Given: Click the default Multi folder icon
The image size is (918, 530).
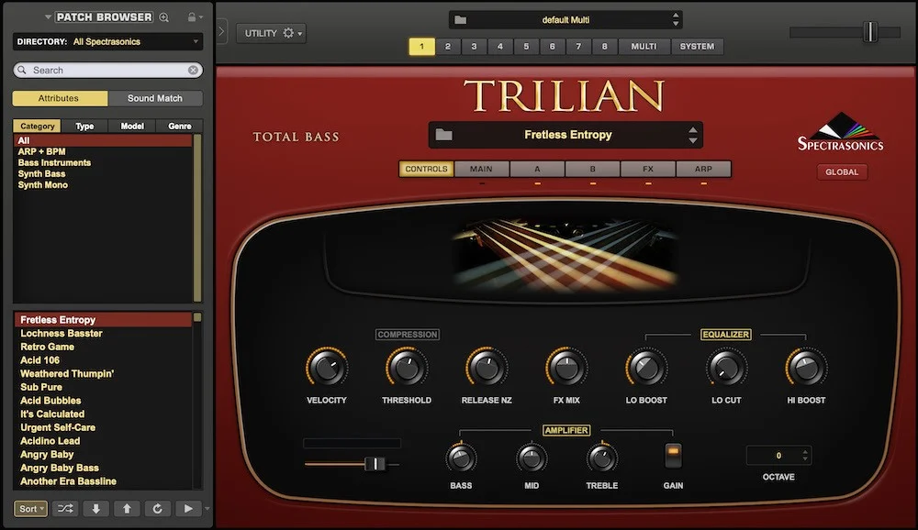Looking at the screenshot, I should [x=461, y=20].
